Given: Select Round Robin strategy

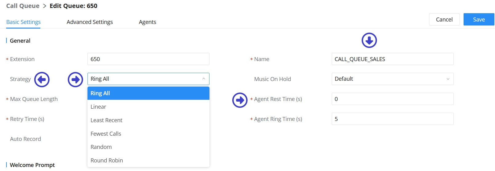Looking at the screenshot, I should coord(148,161).
